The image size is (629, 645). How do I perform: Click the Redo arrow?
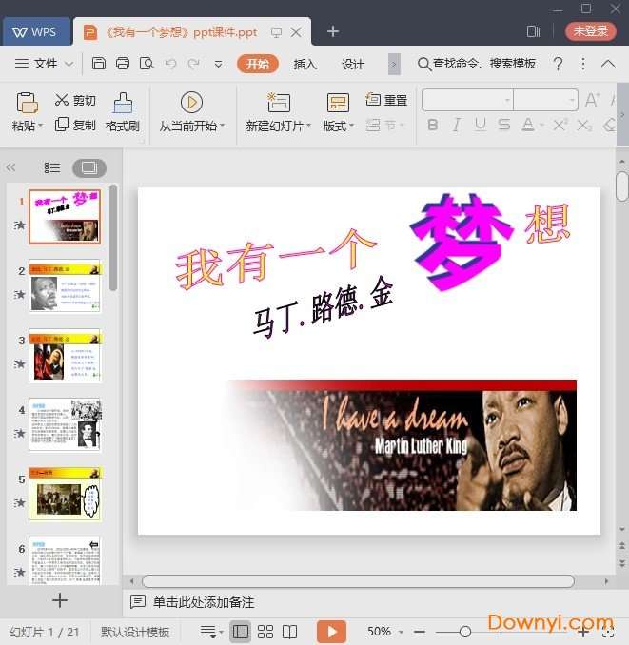[x=194, y=64]
